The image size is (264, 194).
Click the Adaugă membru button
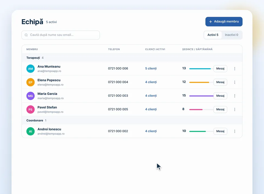[x=224, y=21]
